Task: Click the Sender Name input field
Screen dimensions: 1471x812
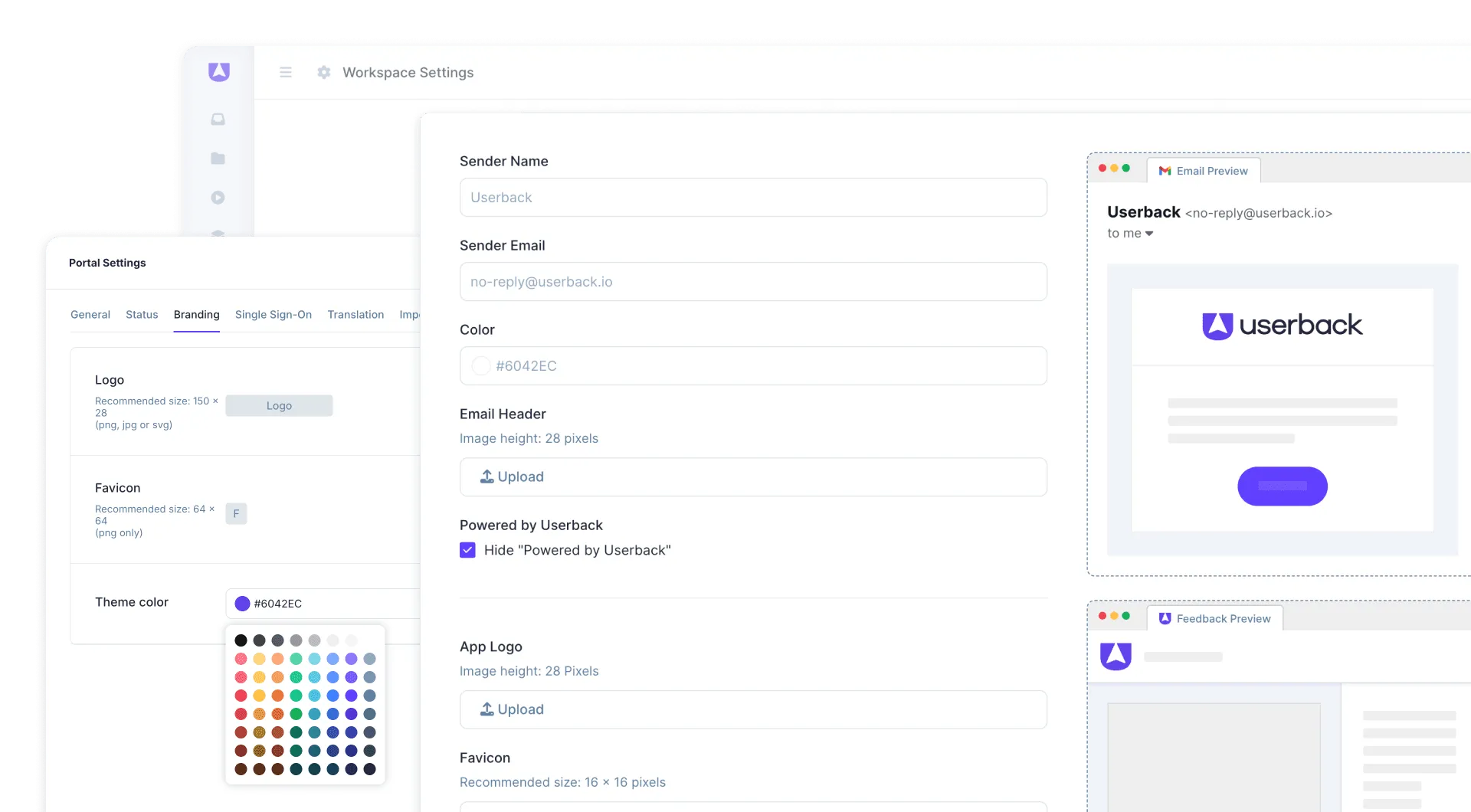Action: point(753,198)
